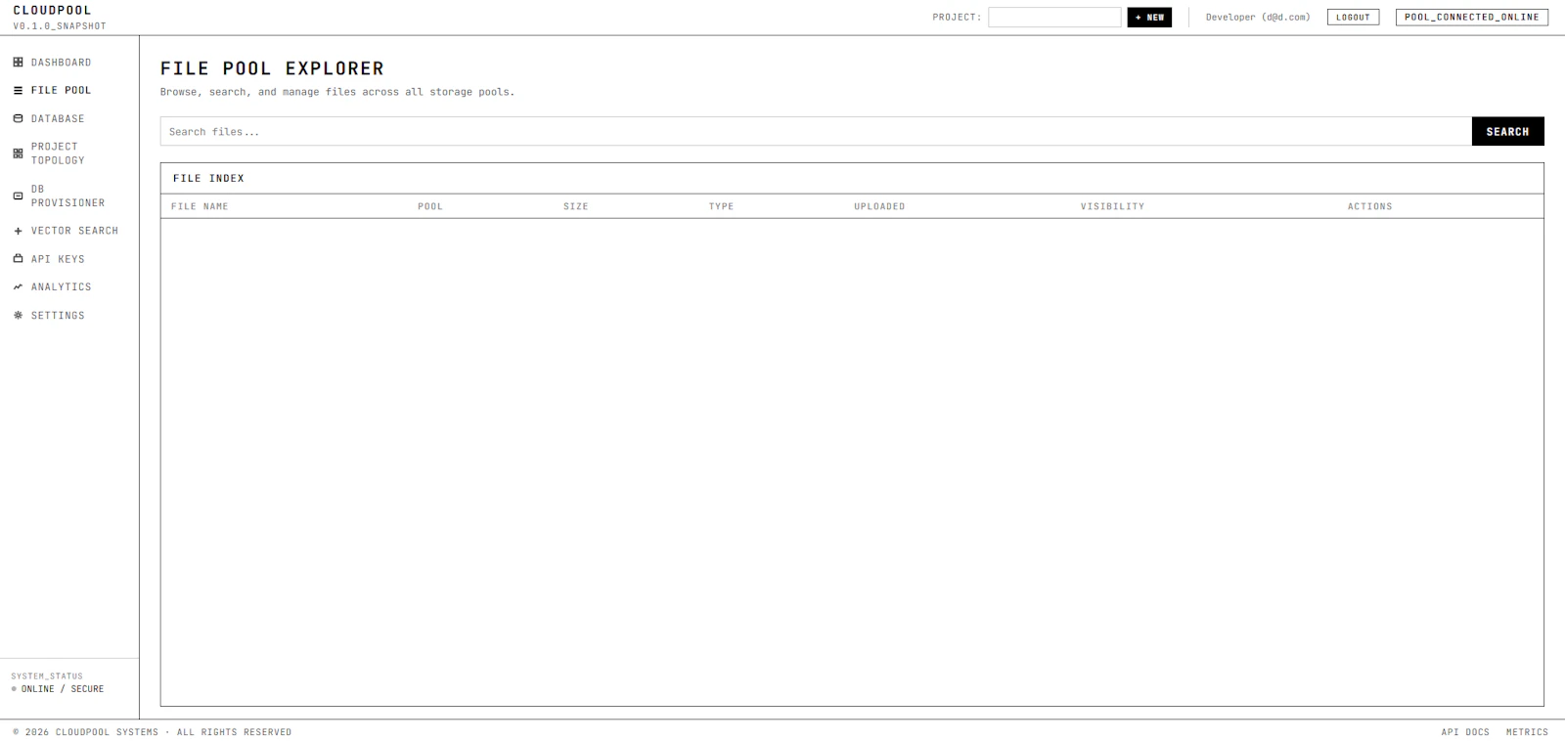Open DB Provisioner
Viewport: 1565px width, 741px height.
[69, 196]
